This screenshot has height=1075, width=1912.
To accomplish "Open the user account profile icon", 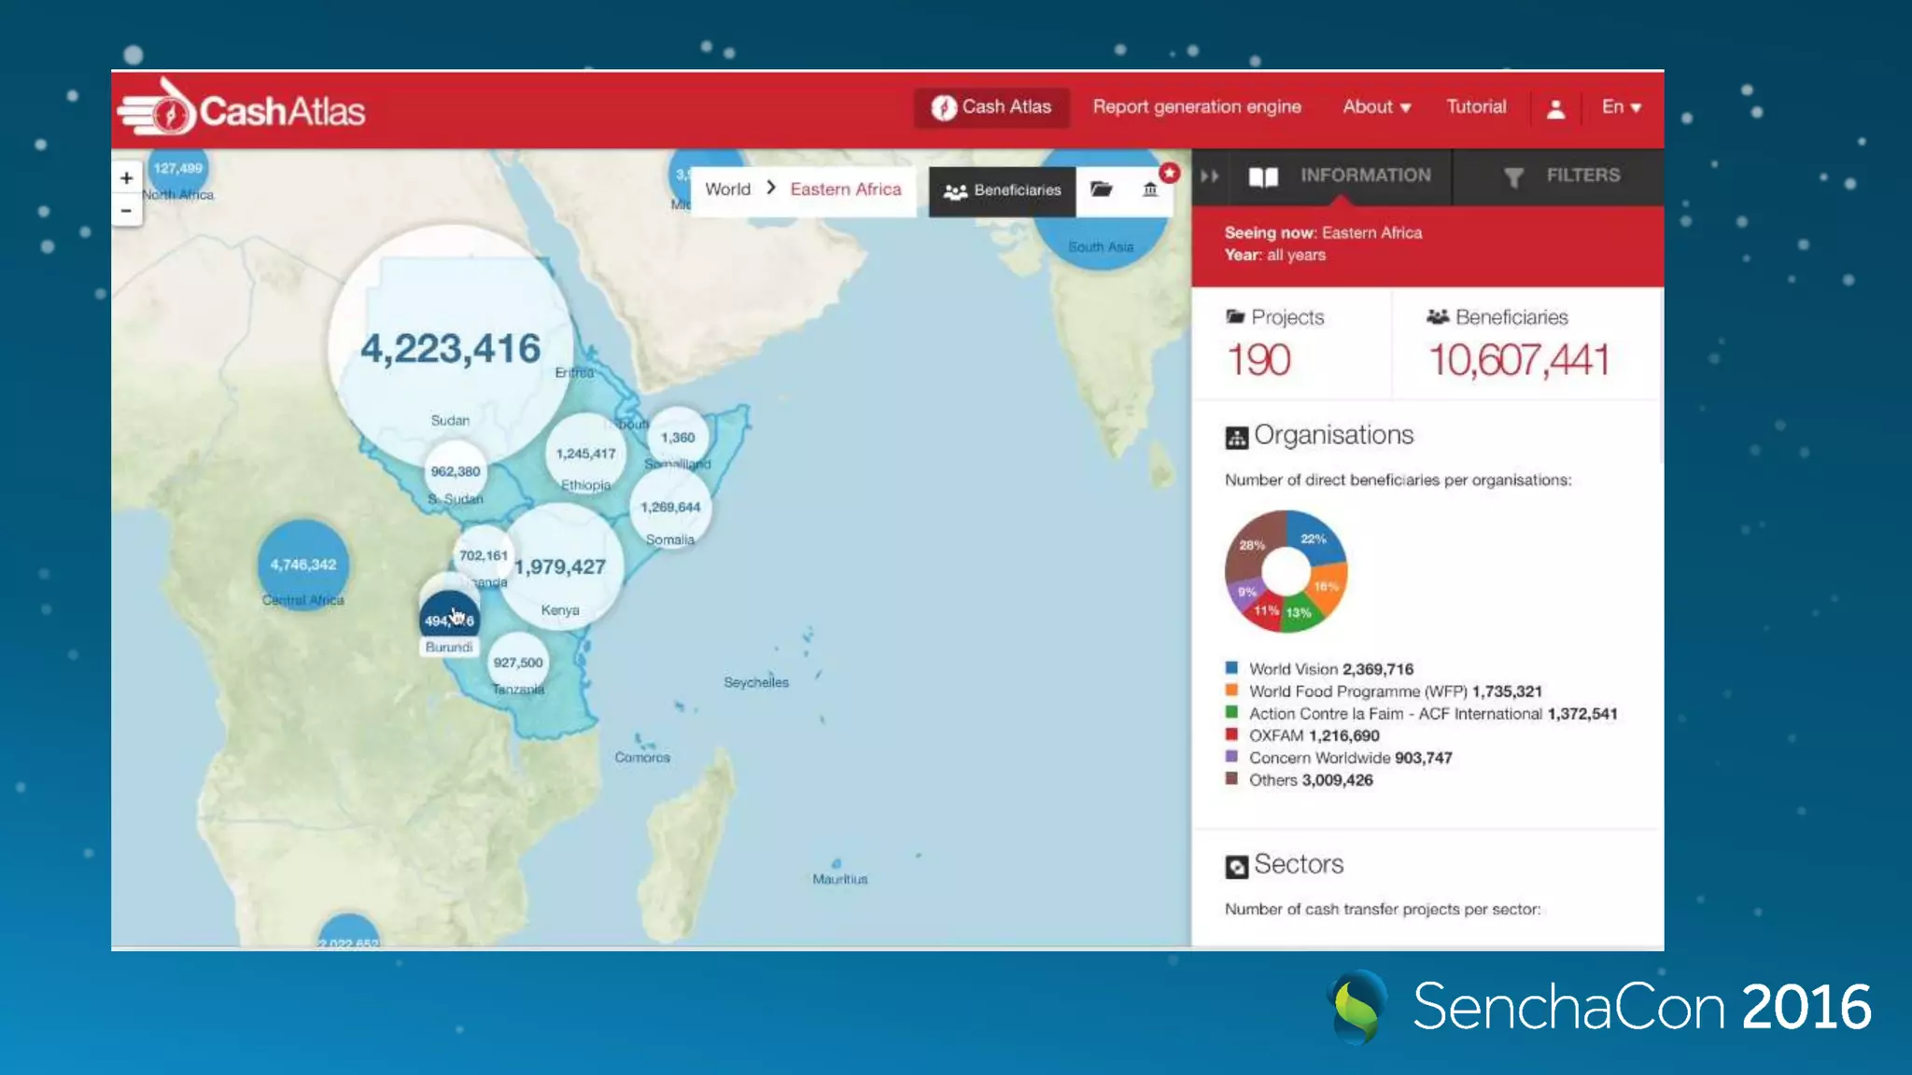I will (1555, 108).
